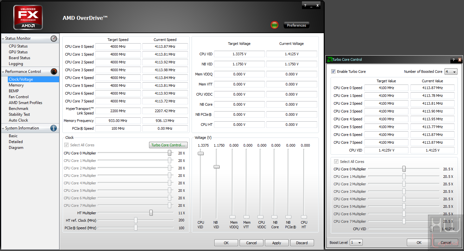Open the Diagram page
The image size is (464, 251).
click(x=16, y=148)
